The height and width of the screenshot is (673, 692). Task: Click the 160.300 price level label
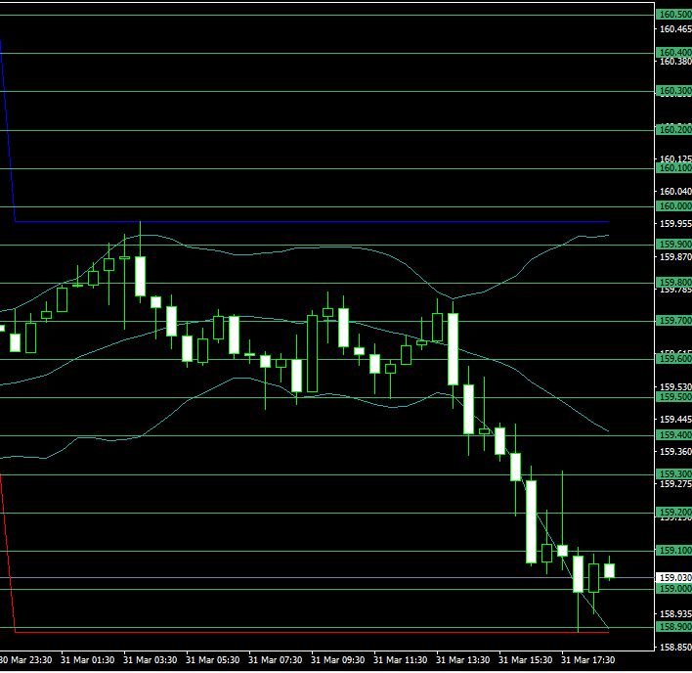[674, 91]
